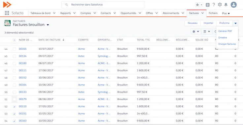This screenshot has width=243, height=125.
Task: Sort by the Solde dû column header
Action: [202, 40]
